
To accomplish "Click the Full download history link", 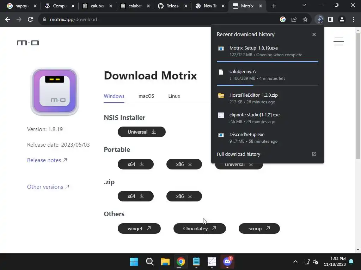I will [x=239, y=154].
